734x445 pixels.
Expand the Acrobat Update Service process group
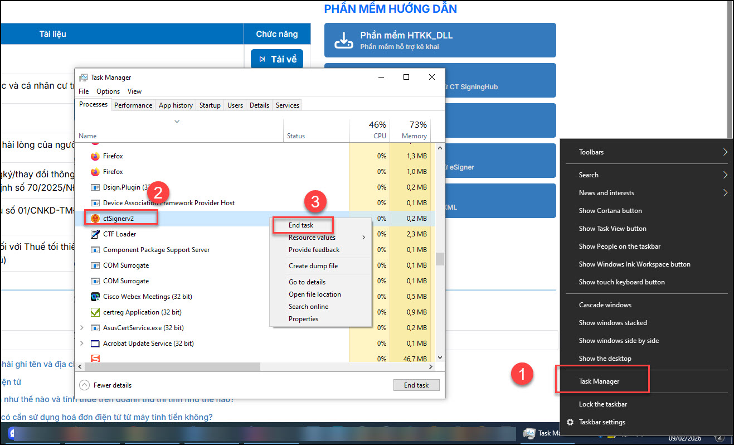82,344
